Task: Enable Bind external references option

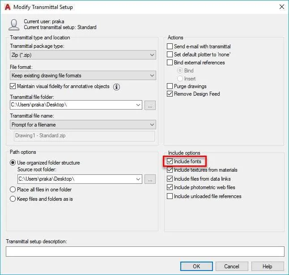Action: pyautogui.click(x=170, y=63)
